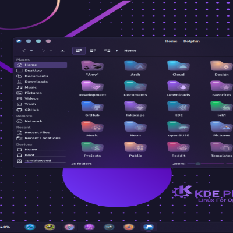This screenshot has width=233, height=233.
Task: Open the Forward history dropdown arrow
Action: 51,51
